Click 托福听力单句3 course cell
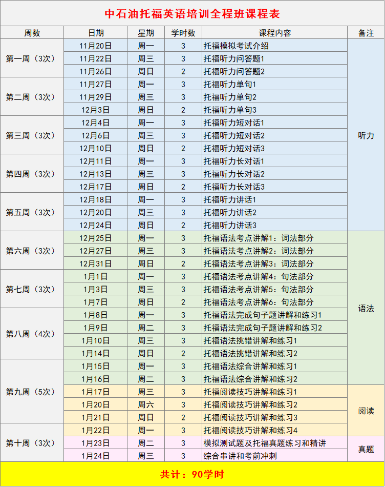This screenshot has height=487, width=385. pos(274,110)
